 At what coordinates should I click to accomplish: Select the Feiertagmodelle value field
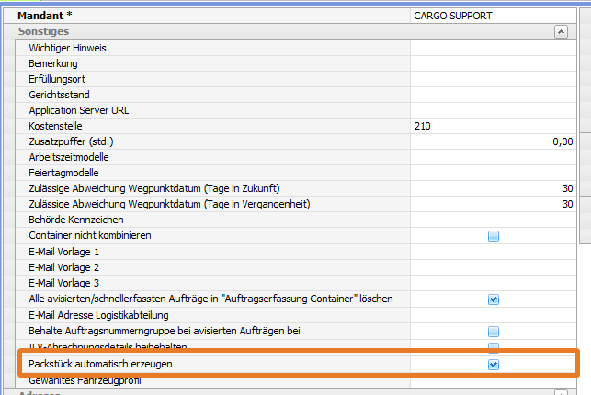click(493, 173)
